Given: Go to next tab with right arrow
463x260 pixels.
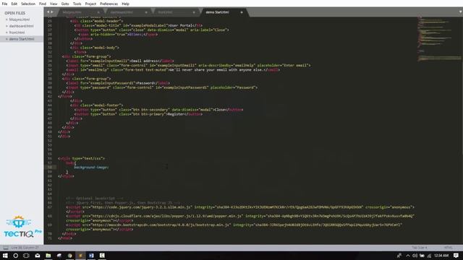Looking at the screenshot, I should click(x=52, y=12).
